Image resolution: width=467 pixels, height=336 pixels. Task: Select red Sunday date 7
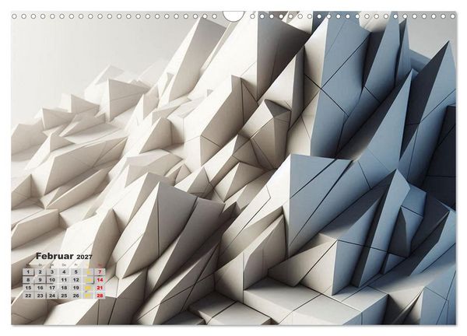pos(100,271)
